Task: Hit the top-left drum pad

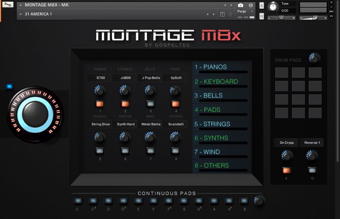Action: click(282, 73)
